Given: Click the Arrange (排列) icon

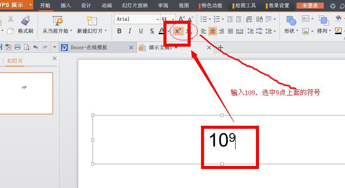Looking at the screenshot, I should 324,21.
